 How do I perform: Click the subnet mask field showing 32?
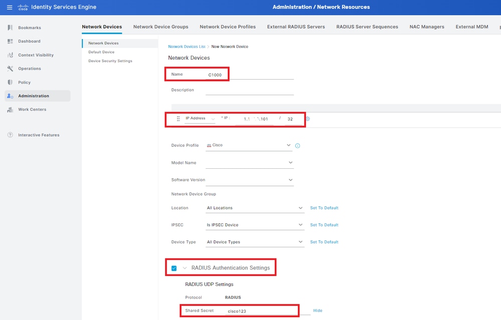point(294,119)
